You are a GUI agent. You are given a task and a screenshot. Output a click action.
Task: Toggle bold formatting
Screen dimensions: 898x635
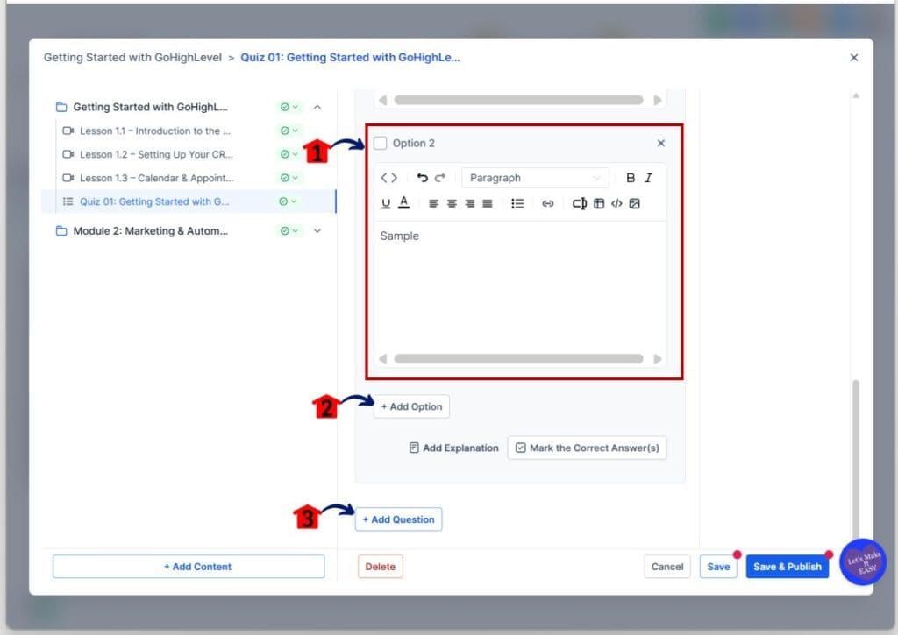point(630,178)
